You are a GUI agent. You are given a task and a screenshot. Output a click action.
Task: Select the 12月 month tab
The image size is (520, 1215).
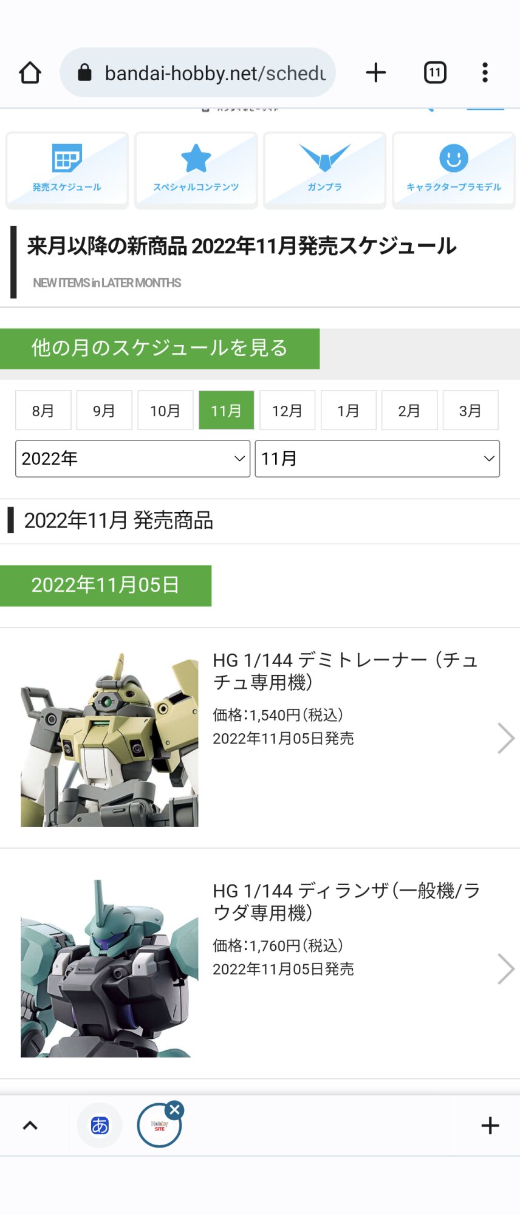pyautogui.click(x=287, y=411)
